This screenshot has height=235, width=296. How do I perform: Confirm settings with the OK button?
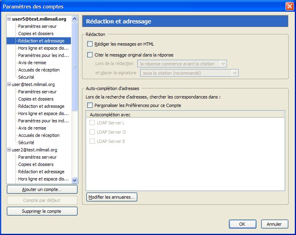pos(242,224)
